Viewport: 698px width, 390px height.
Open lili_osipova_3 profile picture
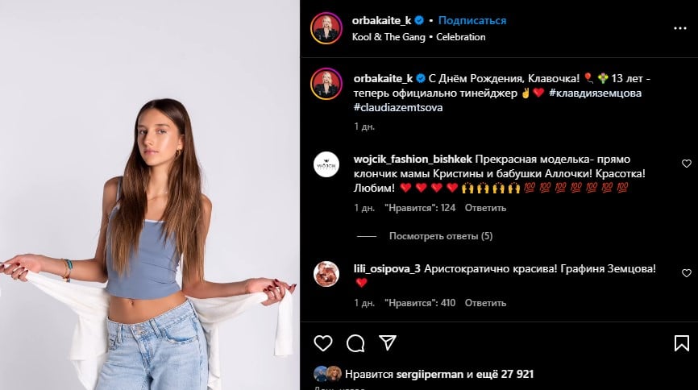point(326,274)
